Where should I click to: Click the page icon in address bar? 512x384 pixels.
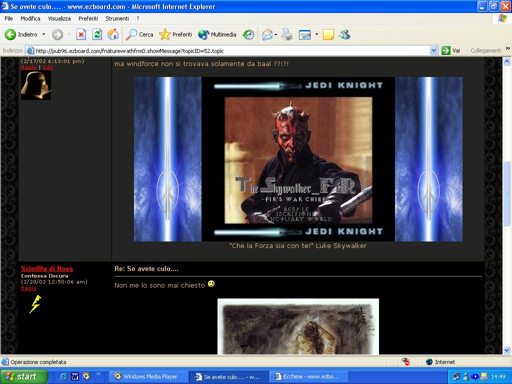coord(30,50)
